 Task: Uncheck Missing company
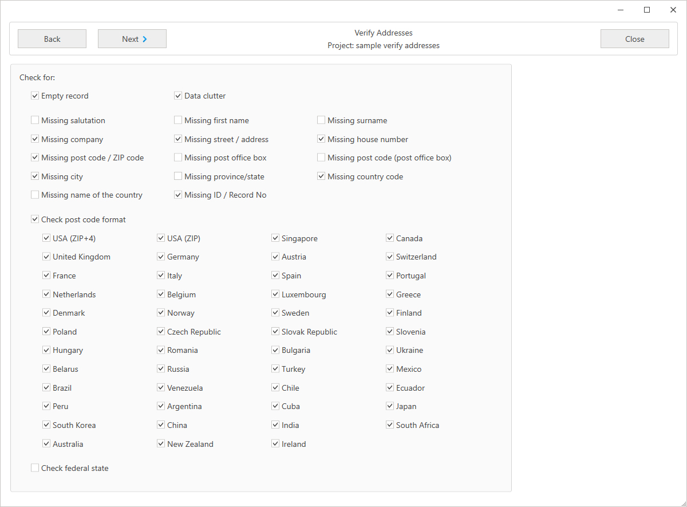[35, 139]
